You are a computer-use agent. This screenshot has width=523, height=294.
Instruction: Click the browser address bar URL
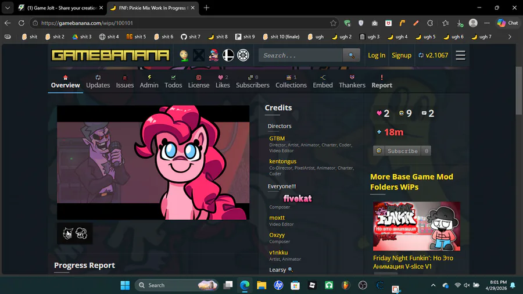[x=87, y=23]
